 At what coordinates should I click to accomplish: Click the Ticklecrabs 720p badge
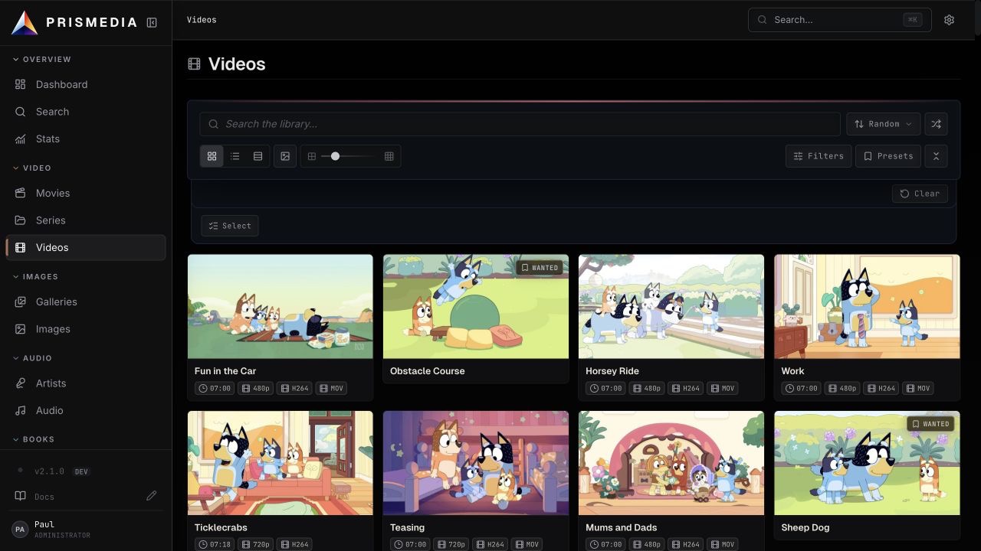[255, 545]
